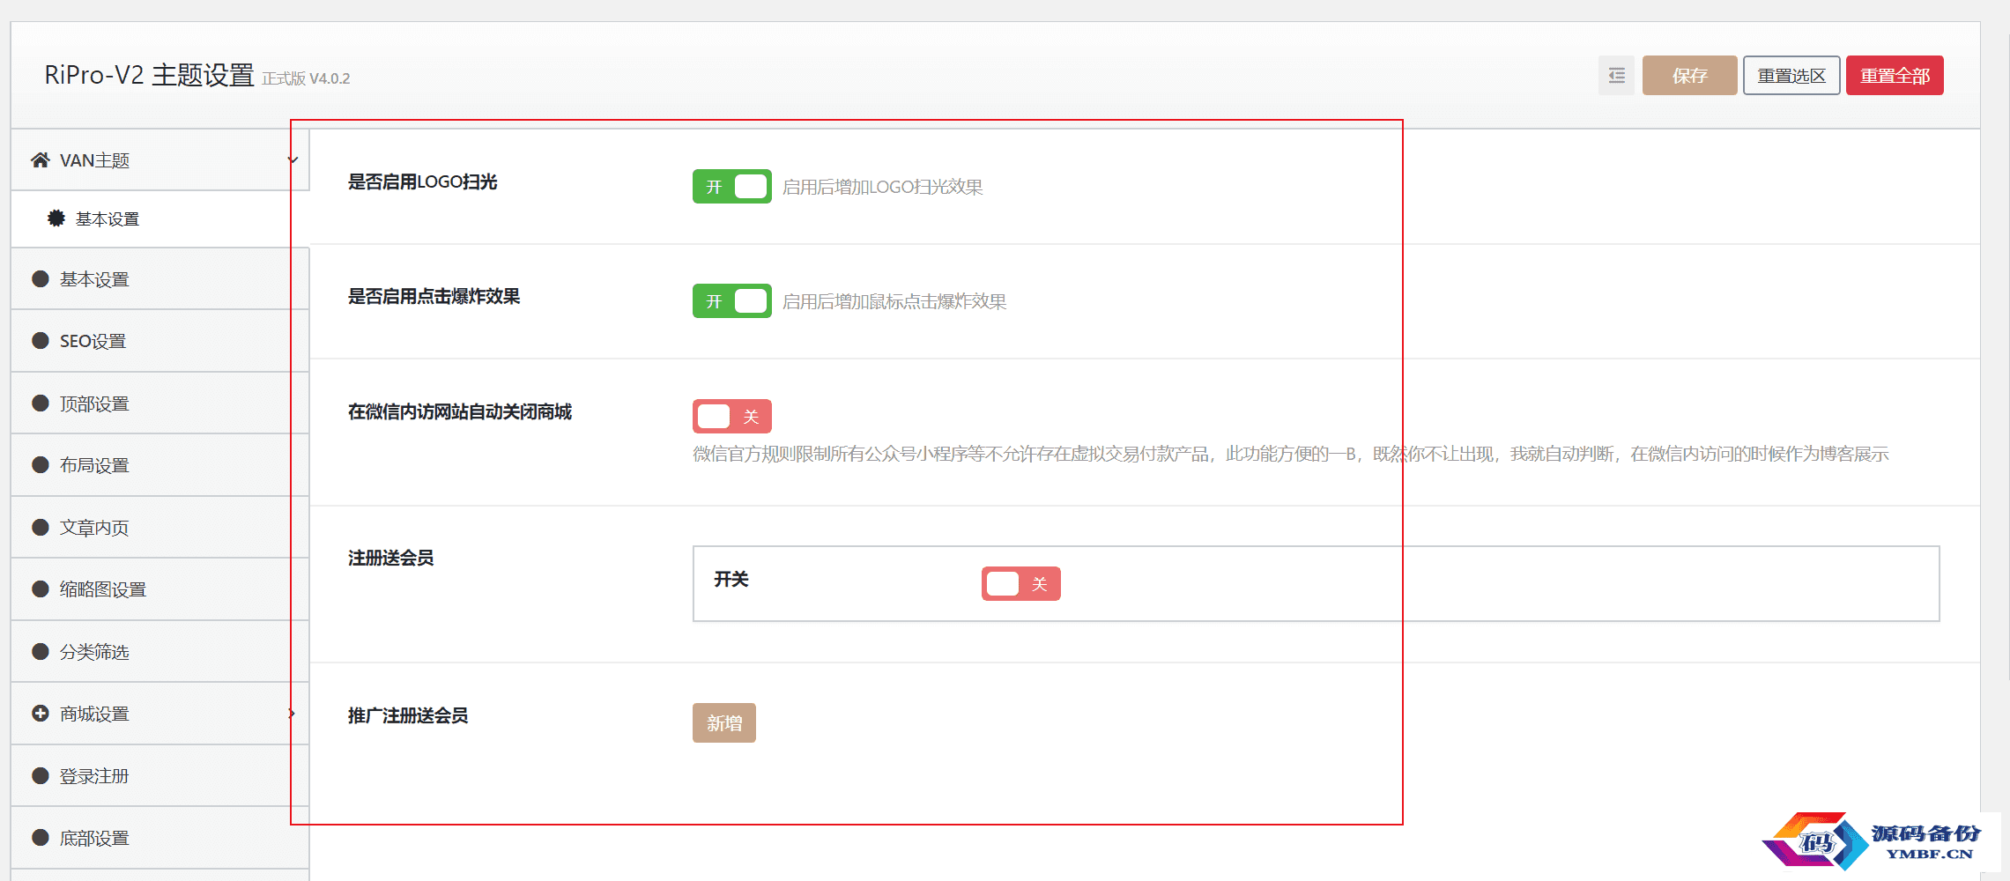Open 底部设置 section
This screenshot has width=2010, height=881.
pos(159,838)
